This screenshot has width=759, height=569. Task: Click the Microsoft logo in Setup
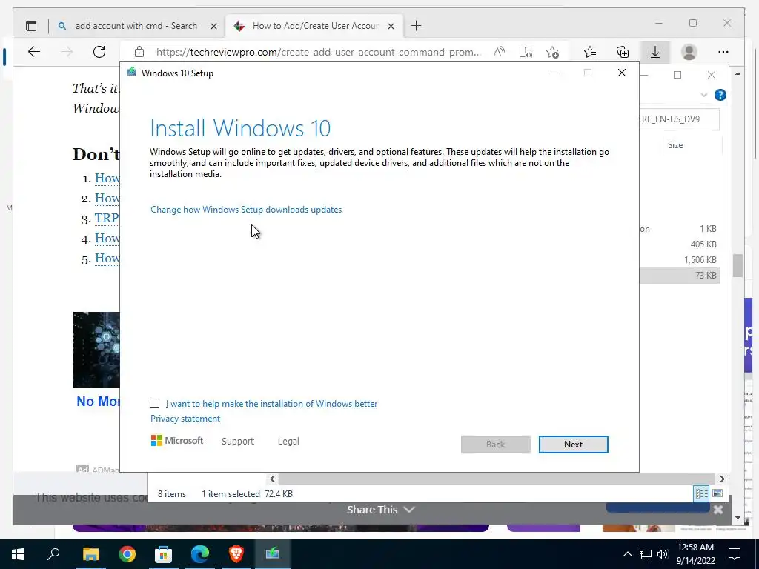click(x=177, y=441)
